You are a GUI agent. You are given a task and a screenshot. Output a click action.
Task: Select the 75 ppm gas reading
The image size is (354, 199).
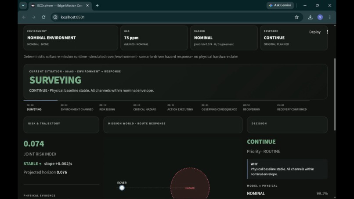click(131, 38)
